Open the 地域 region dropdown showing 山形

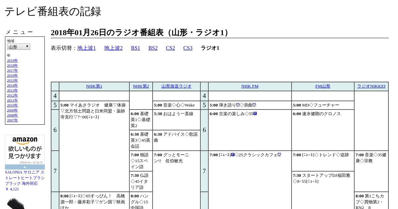[x=19, y=47]
